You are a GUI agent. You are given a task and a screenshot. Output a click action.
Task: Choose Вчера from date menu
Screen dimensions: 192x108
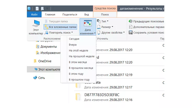tap(78, 45)
